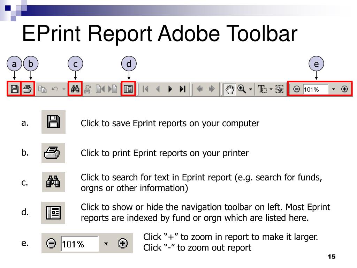Click the minus zoom-out button in the toolbar strip
Image resolution: width=357 pixels, height=268 pixels.
tap(296, 89)
